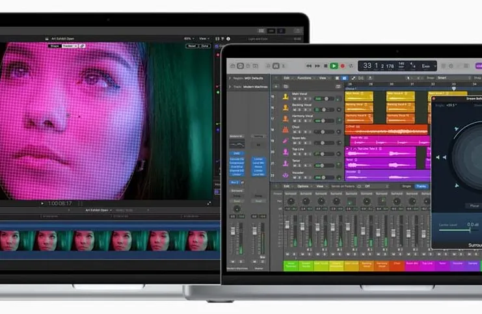Click the Main Vocal track instrument icon
The height and width of the screenshot is (314, 482).
point(286,96)
